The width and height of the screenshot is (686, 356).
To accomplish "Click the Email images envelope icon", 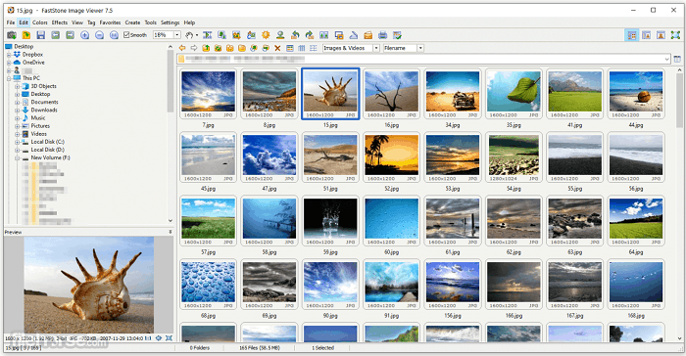I will coord(367,35).
